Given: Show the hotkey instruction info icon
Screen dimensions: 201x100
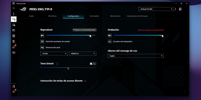Looking at the screenshot, I should (85, 81).
